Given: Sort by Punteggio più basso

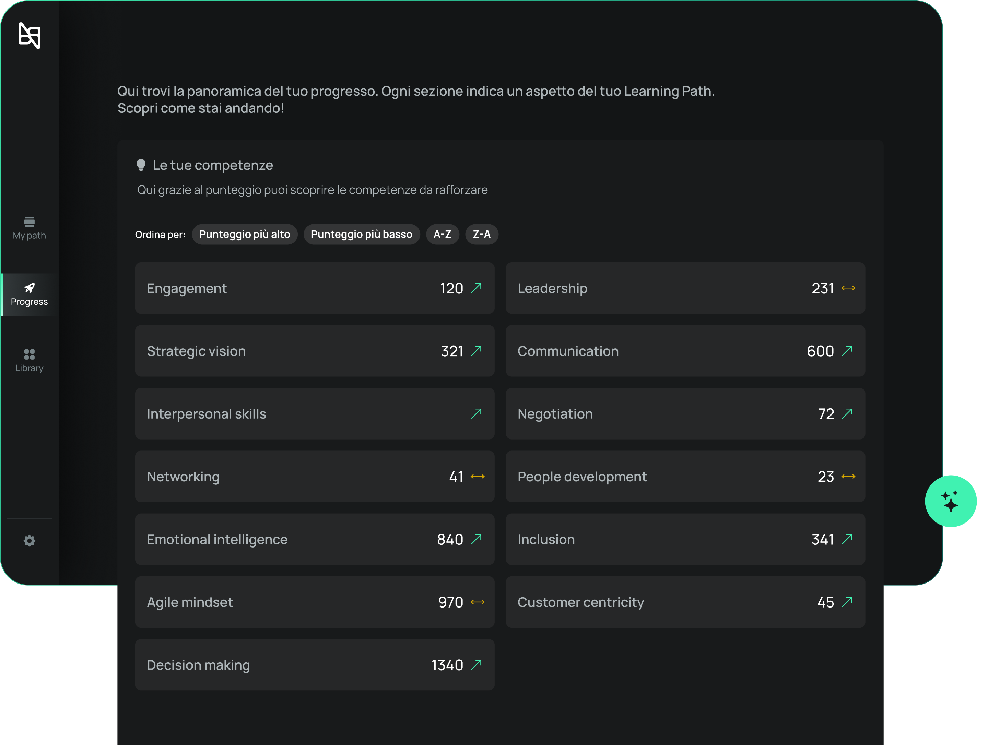Looking at the screenshot, I should (361, 235).
